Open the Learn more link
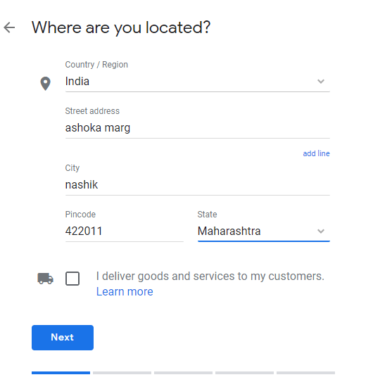 tap(125, 292)
